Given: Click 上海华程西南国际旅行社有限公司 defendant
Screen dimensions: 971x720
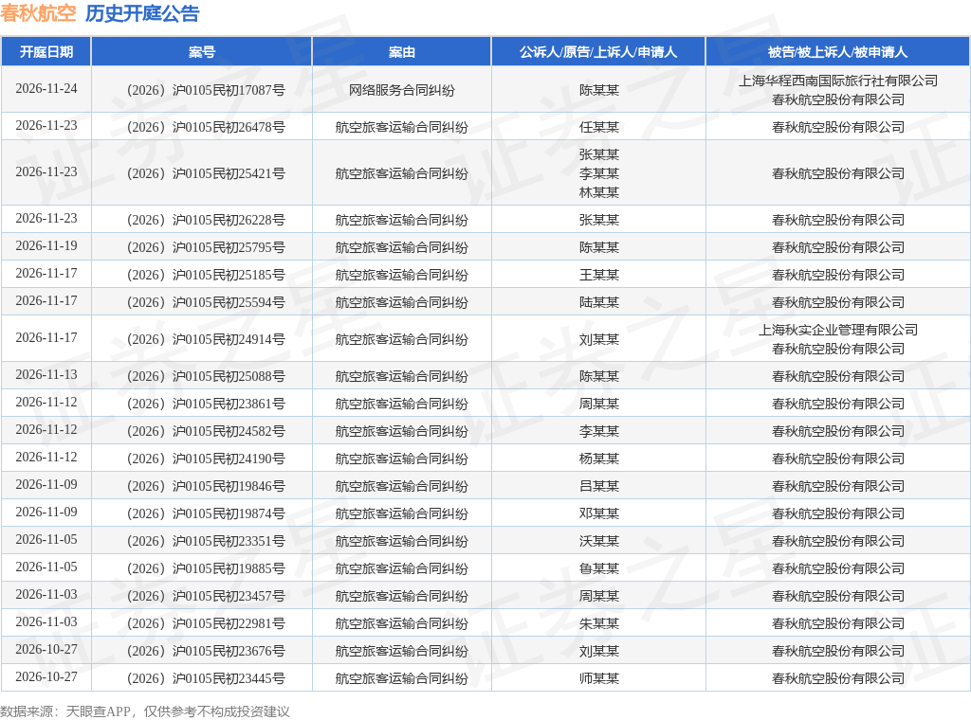Looking at the screenshot, I should (x=838, y=81).
